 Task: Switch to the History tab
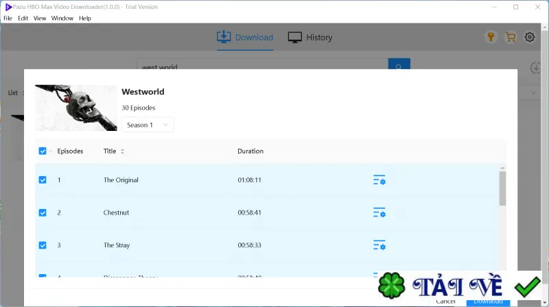[x=310, y=38]
